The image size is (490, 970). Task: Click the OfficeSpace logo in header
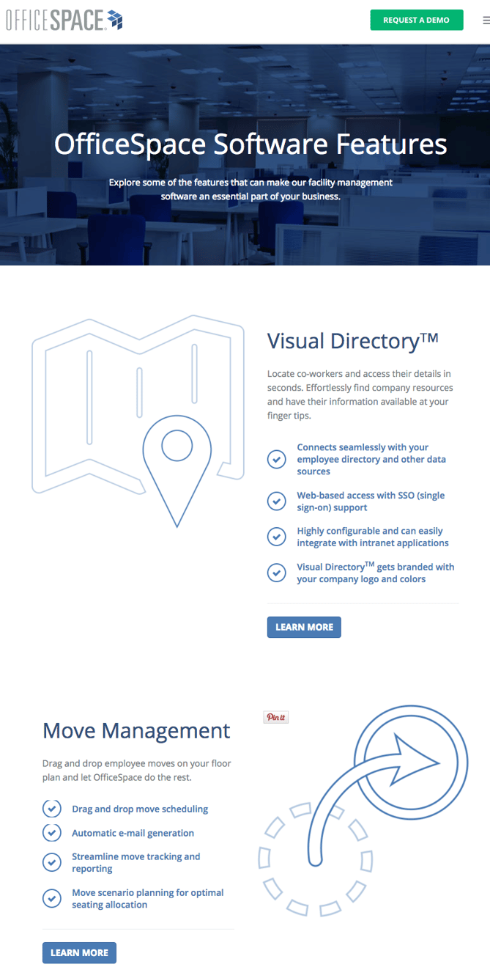click(x=64, y=21)
